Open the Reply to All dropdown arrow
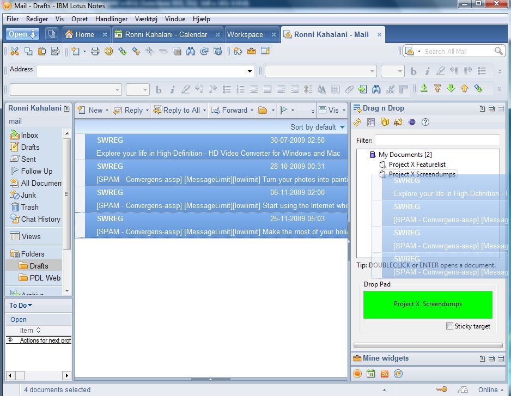This screenshot has height=396, width=511. point(204,111)
